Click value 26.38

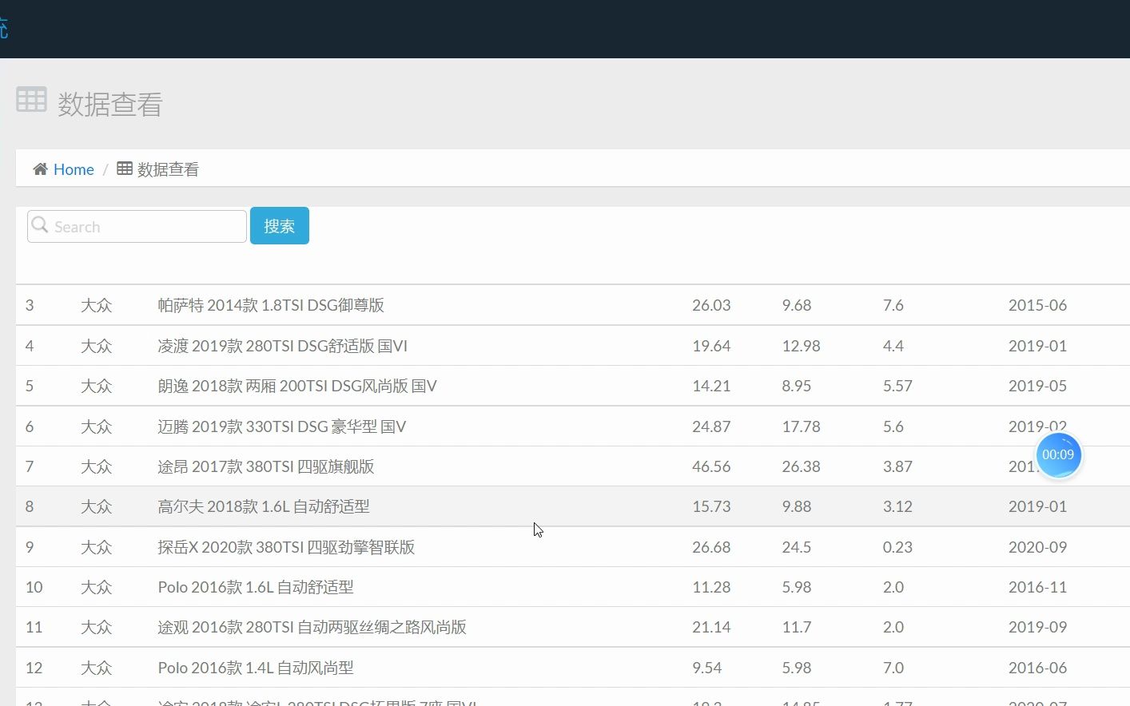802,466
